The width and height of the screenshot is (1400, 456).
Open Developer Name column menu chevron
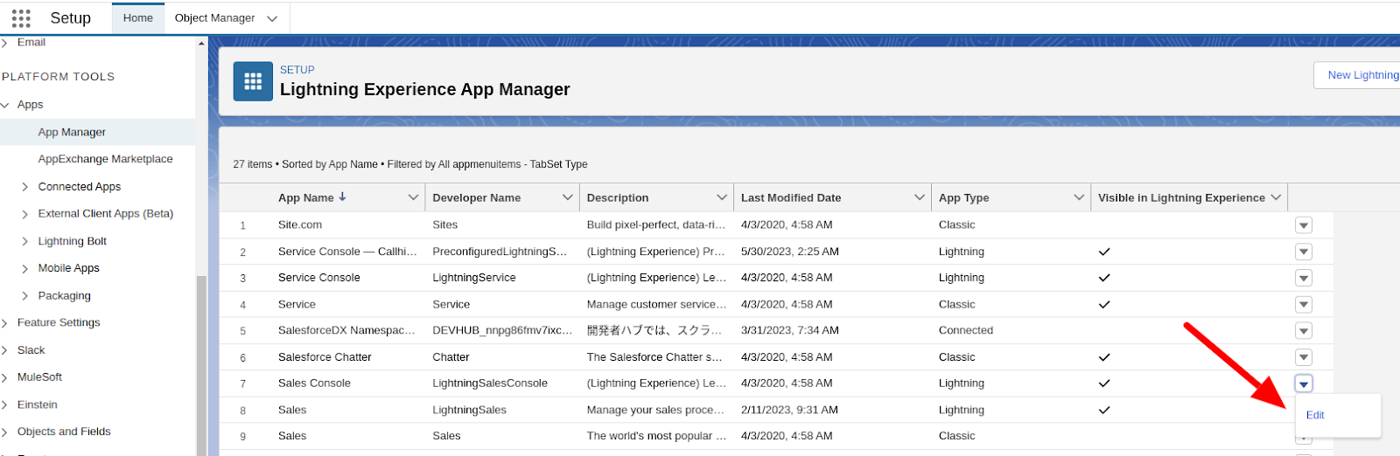coord(567,197)
